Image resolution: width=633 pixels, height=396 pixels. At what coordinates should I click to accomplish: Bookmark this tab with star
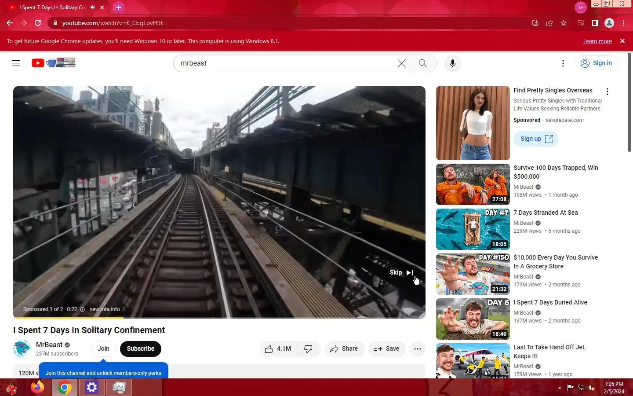click(564, 23)
